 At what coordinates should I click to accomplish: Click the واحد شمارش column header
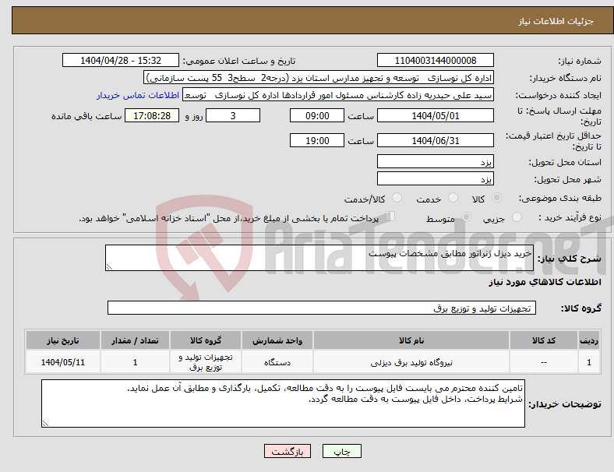pos(277,340)
